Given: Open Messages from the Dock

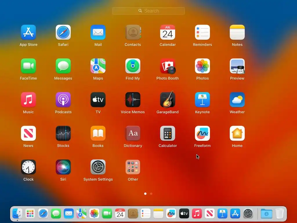Looking at the screenshot, I should click(x=56, y=214).
